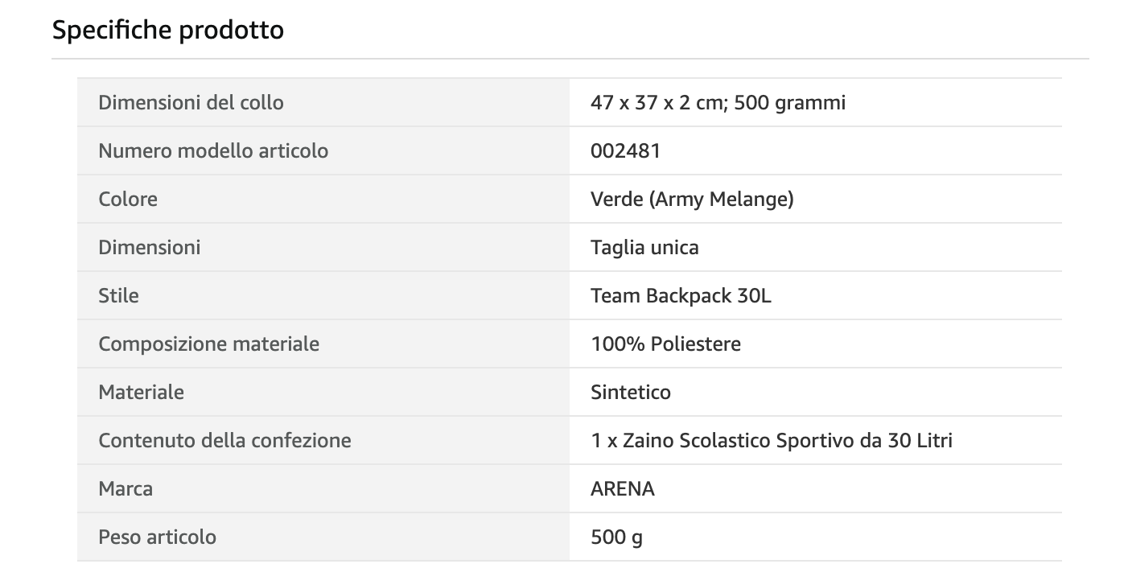
Task: Select the Materiale row label
Action: point(141,392)
